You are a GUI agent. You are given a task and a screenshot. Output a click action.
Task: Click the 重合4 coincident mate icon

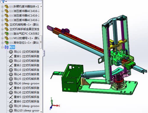click(x=11, y=88)
